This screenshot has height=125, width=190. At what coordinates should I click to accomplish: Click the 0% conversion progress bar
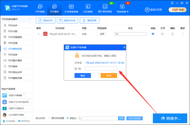click(x=130, y=34)
